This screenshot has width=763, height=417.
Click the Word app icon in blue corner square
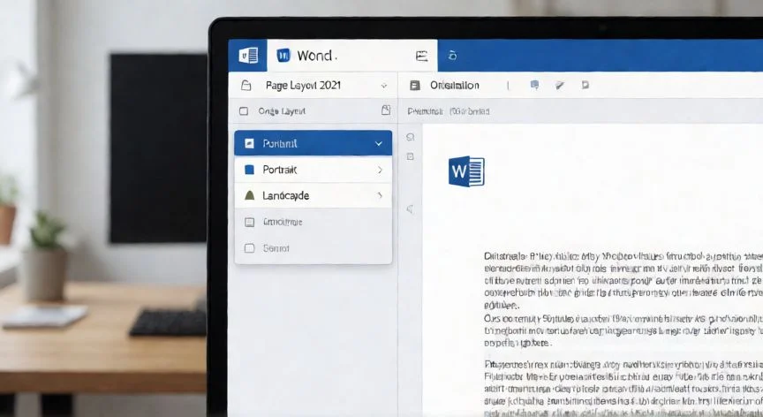(x=248, y=56)
